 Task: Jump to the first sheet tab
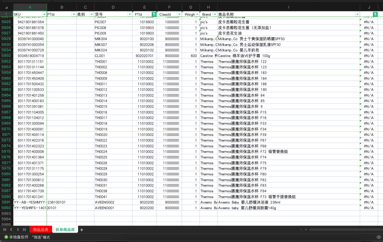5,230
